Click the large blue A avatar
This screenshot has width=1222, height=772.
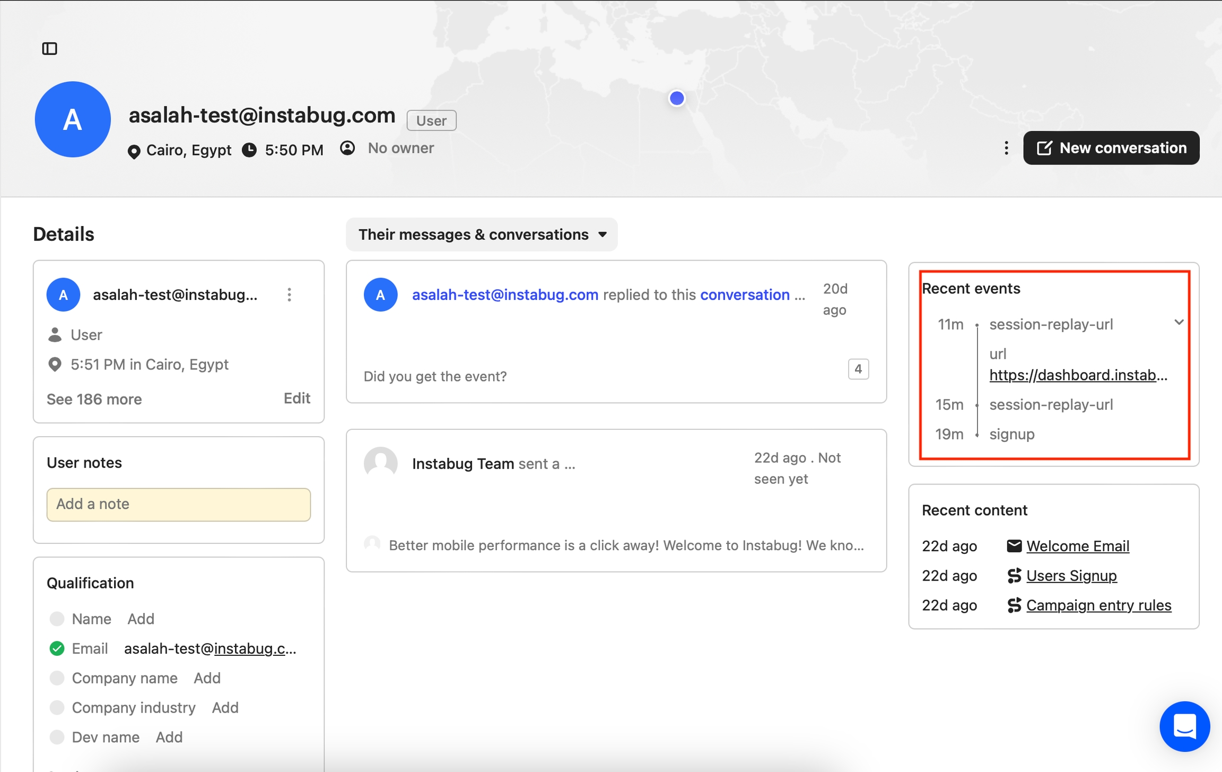pos(73,119)
